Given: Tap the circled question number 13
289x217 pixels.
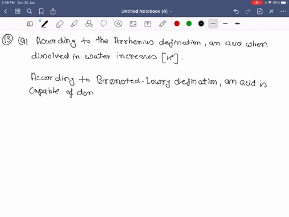Looking at the screenshot, I should (x=7, y=39).
